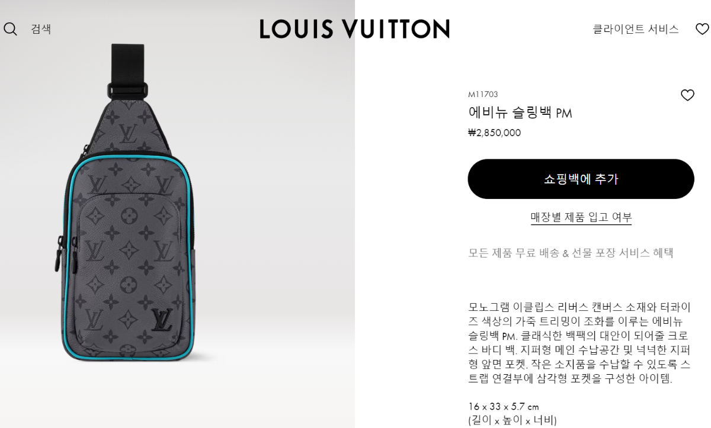Viewport: 711px width, 428px height.
Task: Select the product title 에비뉴 슬링백 PM
Action: pyautogui.click(x=520, y=112)
